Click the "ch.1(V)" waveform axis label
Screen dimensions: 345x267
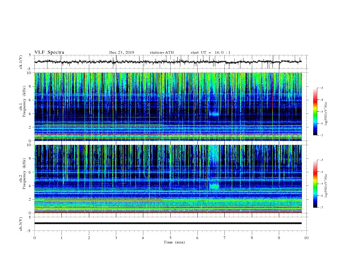[x=21, y=62]
